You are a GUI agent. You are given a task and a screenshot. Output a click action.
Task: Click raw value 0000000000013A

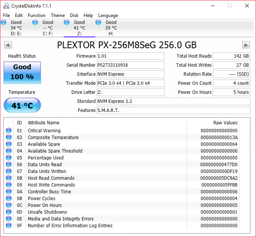(219, 137)
